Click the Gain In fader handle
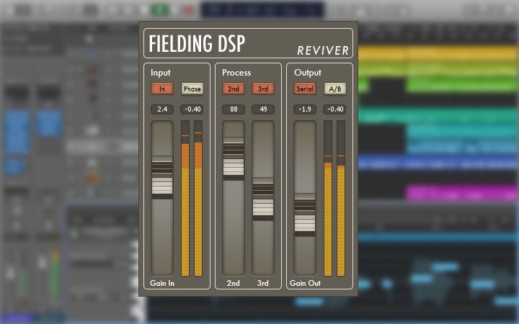 click(162, 178)
